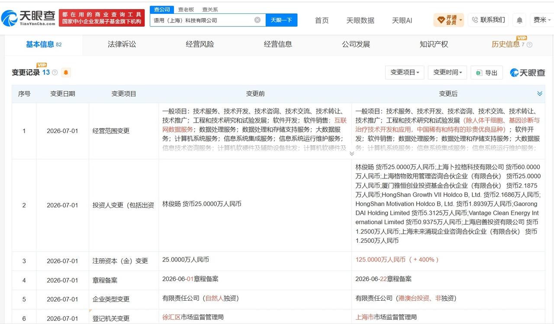554x324 pixels.
Task: Click the 变更后 column header
Action: (x=448, y=94)
